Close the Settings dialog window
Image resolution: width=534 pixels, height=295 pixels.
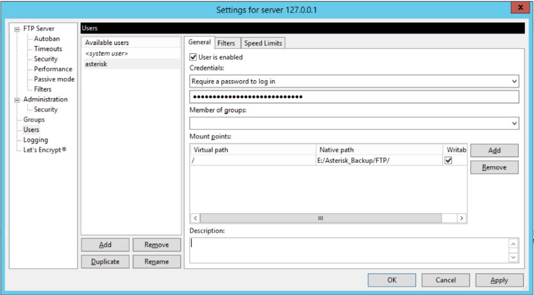[x=518, y=7]
